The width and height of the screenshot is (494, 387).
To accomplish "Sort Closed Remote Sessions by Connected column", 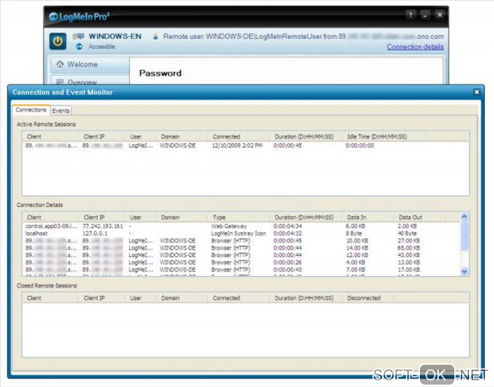I will pos(239,298).
